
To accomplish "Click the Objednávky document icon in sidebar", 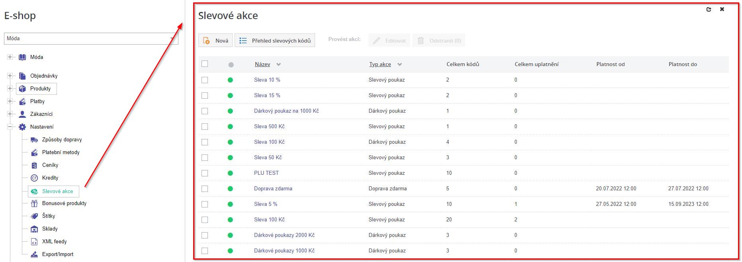I will (22, 76).
